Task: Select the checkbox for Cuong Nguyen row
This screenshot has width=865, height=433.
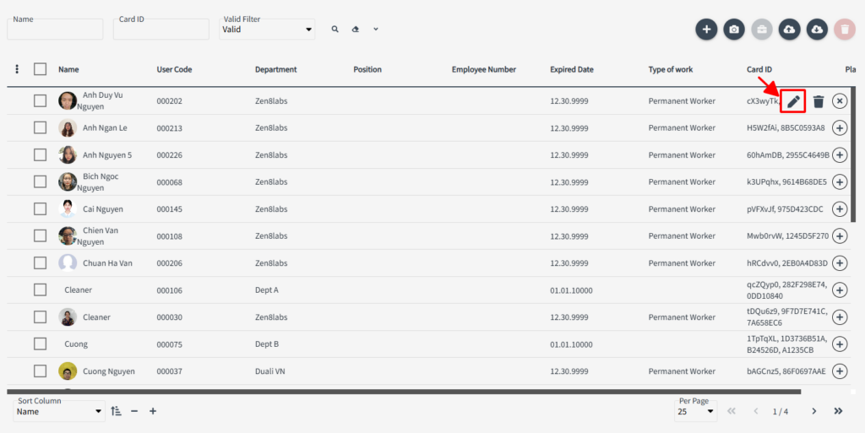Action: pyautogui.click(x=40, y=371)
